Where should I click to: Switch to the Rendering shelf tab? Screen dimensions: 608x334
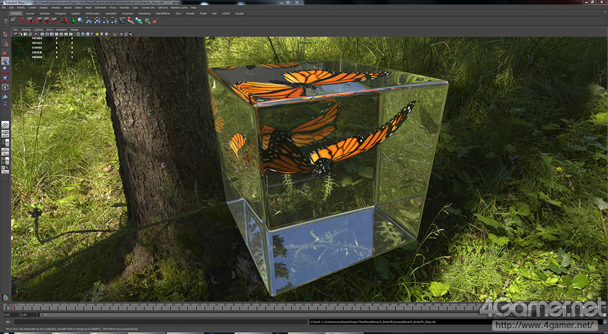coord(144,14)
